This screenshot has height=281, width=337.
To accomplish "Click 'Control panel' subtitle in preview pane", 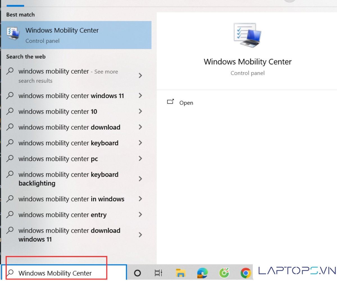I will click(x=247, y=73).
